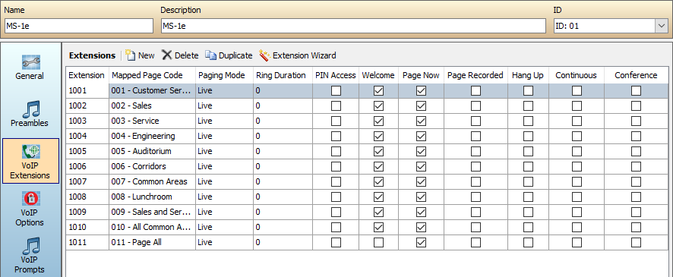Image resolution: width=673 pixels, height=277 pixels.
Task: Click the Description text field
Action: pyautogui.click(x=353, y=26)
